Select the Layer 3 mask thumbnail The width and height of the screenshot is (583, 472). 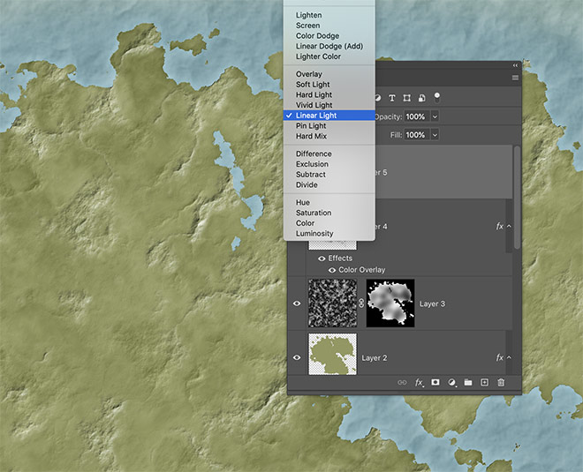coord(390,303)
